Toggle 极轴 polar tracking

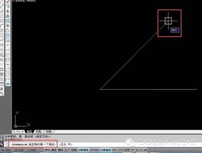[74, 150]
